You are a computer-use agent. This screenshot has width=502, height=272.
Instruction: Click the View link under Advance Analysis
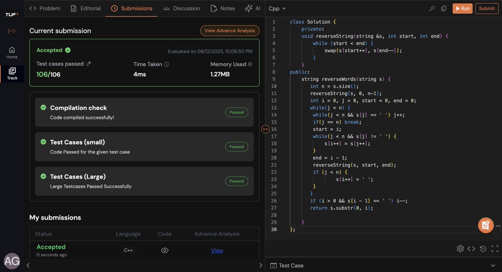click(x=217, y=250)
